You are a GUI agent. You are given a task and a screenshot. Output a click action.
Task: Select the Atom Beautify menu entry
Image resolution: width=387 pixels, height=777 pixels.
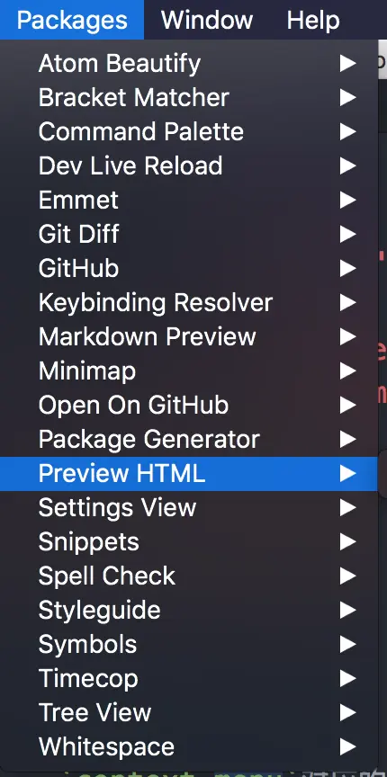click(188, 64)
